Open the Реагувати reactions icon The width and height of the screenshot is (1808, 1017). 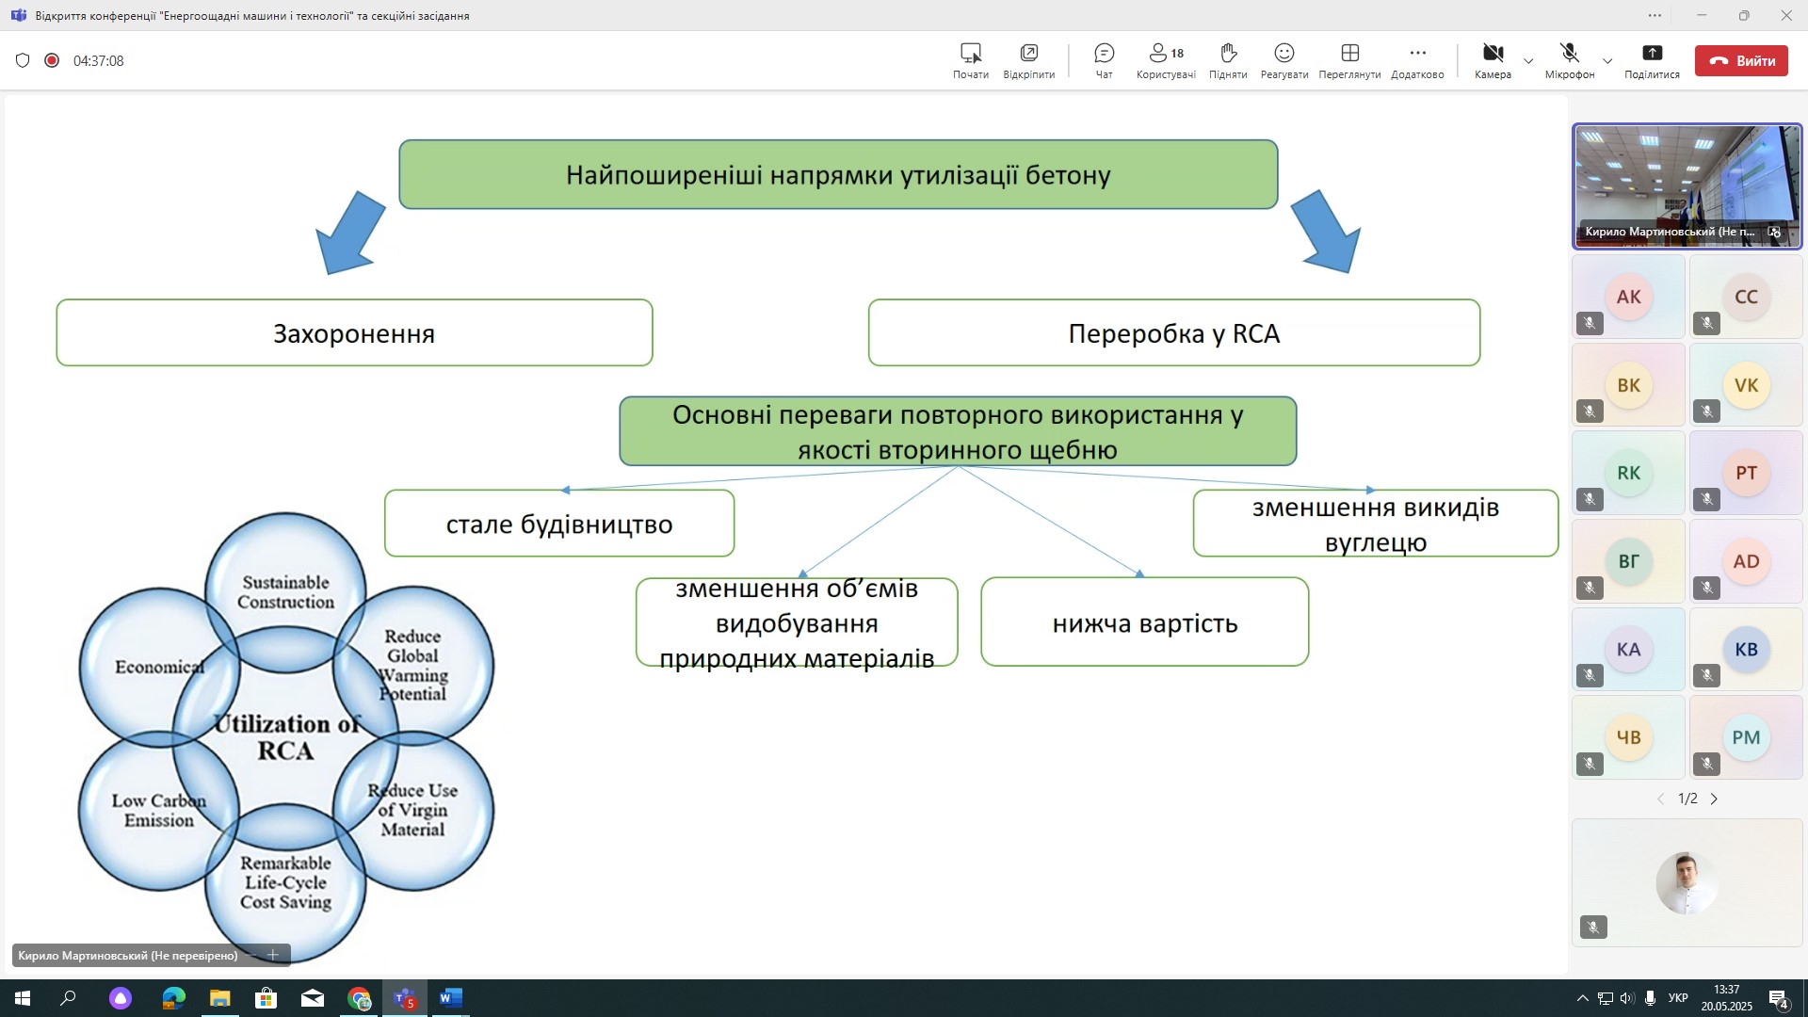pyautogui.click(x=1284, y=54)
